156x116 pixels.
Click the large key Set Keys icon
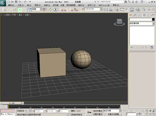click(x=90, y=112)
